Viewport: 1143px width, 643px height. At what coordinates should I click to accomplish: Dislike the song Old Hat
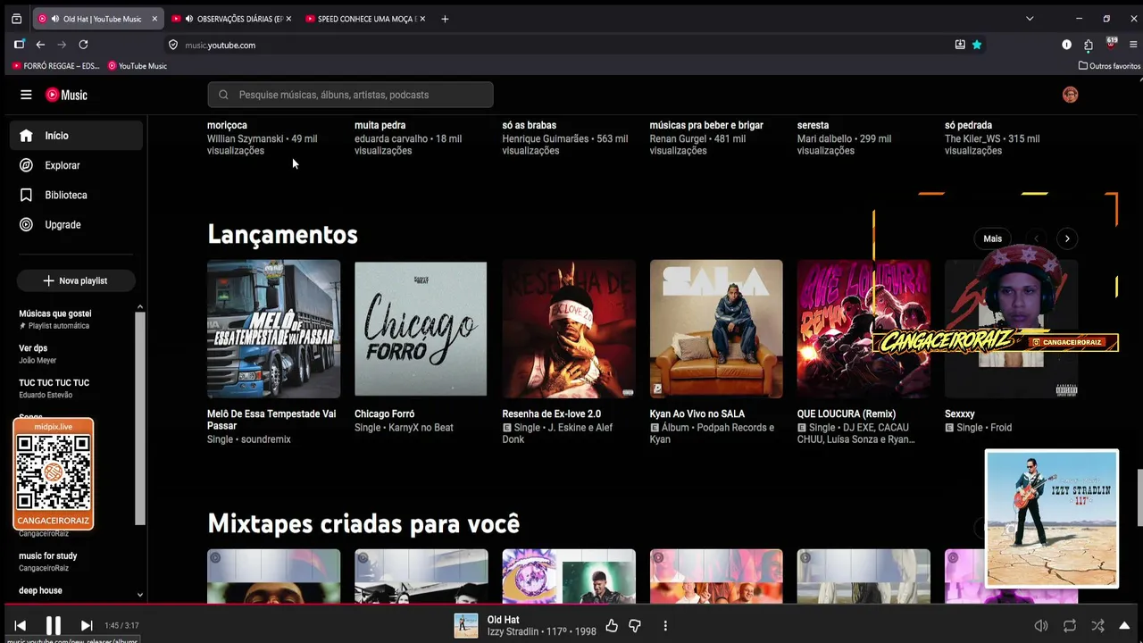(x=635, y=626)
